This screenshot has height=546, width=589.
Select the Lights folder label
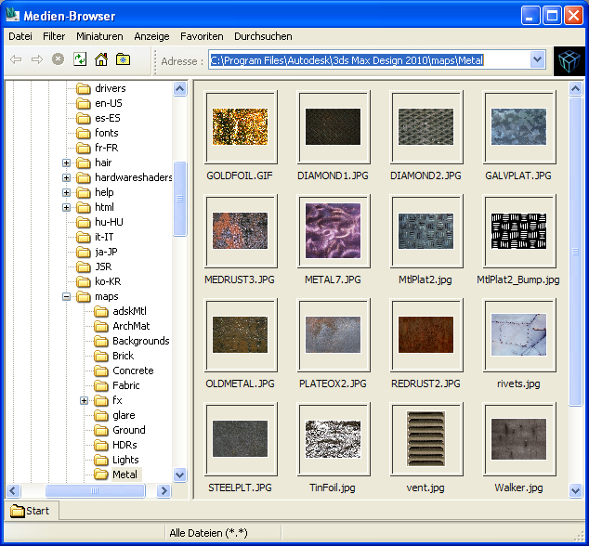click(125, 460)
